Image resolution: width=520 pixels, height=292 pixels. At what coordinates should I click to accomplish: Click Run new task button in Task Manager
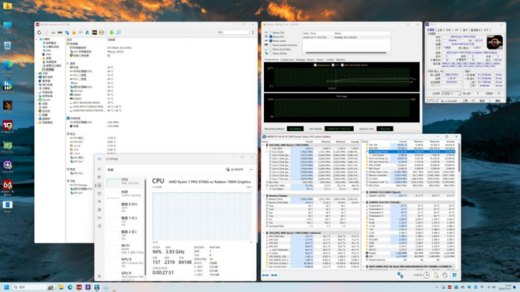[235, 170]
